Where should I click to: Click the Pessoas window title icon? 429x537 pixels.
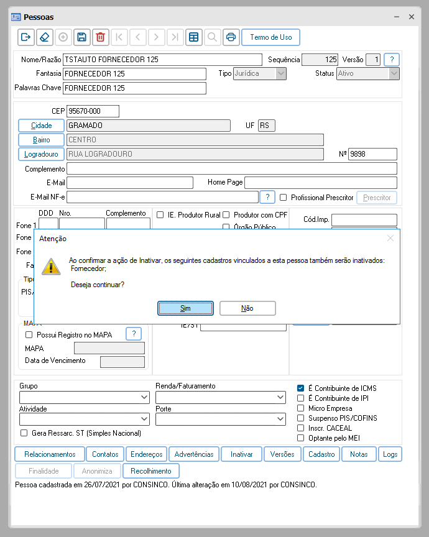16,17
